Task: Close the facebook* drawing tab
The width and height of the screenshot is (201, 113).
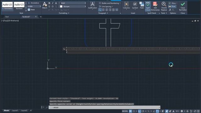Action: [36, 17]
